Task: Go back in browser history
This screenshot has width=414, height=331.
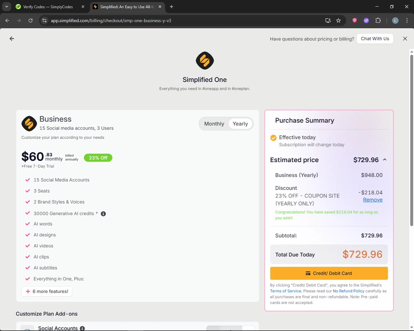Action: (x=7, y=20)
